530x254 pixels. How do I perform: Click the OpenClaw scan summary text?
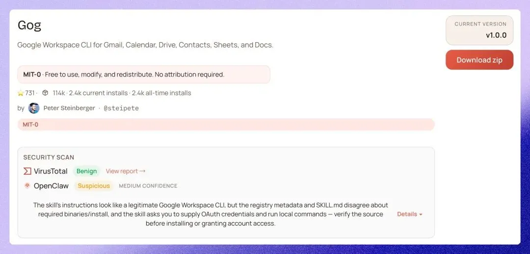pyautogui.click(x=211, y=214)
